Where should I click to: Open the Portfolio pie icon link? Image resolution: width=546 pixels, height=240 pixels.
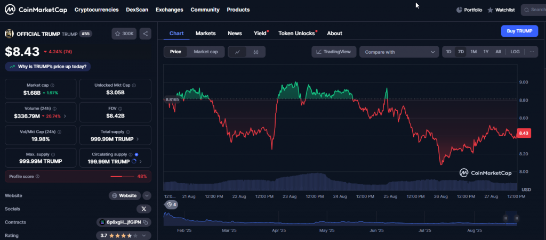(x=469, y=10)
